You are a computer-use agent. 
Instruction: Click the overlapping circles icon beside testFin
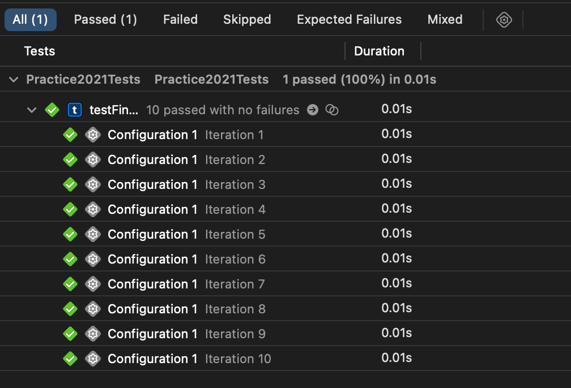pyautogui.click(x=332, y=110)
